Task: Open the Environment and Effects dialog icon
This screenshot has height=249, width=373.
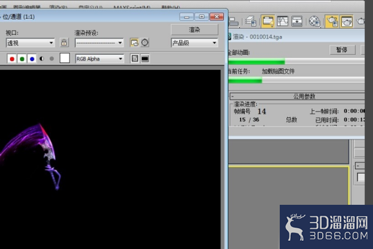Action: tap(145, 43)
